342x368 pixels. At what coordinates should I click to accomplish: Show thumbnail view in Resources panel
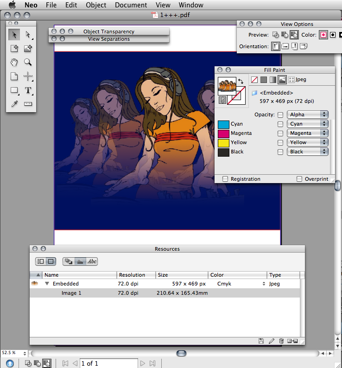coord(51,261)
